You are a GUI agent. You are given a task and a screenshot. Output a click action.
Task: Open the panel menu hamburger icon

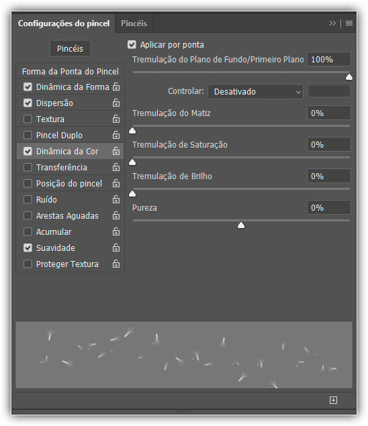pos(349,23)
